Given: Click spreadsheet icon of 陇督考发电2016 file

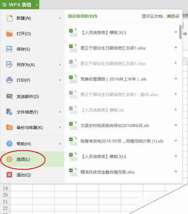Looking at the screenshot, I should point(73,141).
